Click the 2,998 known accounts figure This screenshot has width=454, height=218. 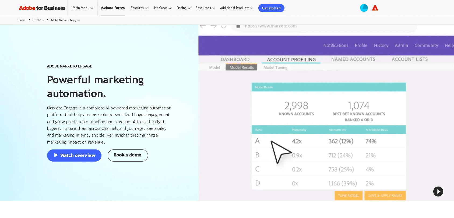(296, 106)
